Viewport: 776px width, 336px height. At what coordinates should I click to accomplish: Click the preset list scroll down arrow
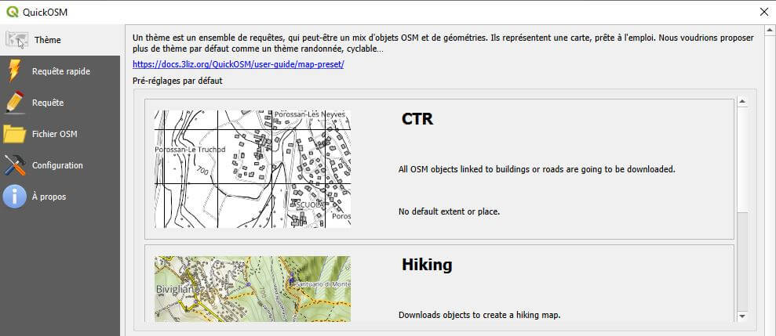point(741,316)
